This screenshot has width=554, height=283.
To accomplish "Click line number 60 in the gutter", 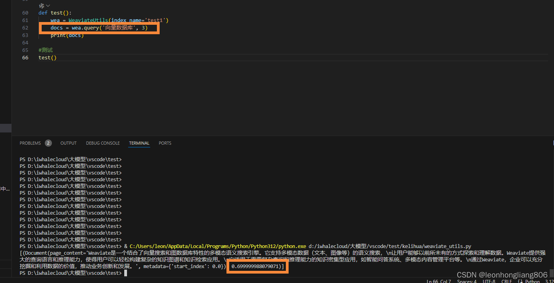I will point(25,13).
